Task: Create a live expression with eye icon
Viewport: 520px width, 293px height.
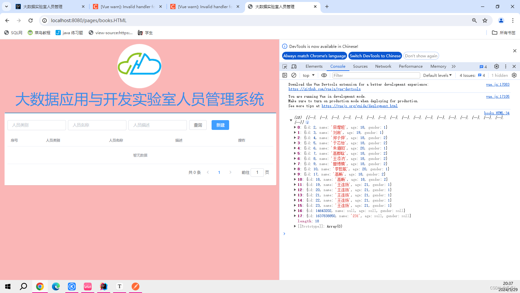Action: pyautogui.click(x=324, y=75)
